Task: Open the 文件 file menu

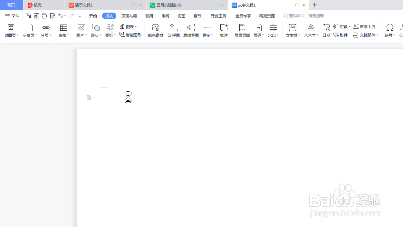Action: (12, 16)
